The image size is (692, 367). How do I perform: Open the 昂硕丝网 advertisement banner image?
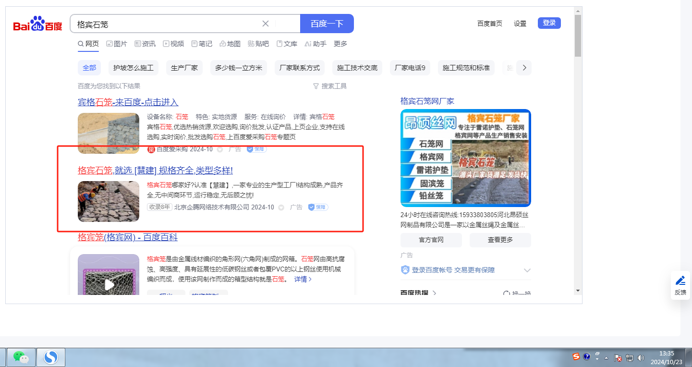466,158
